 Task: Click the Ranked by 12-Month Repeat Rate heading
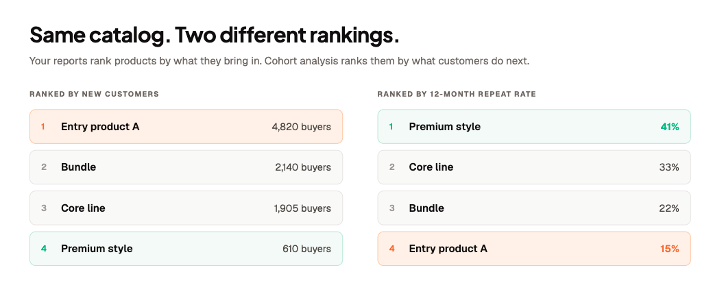[x=457, y=94]
